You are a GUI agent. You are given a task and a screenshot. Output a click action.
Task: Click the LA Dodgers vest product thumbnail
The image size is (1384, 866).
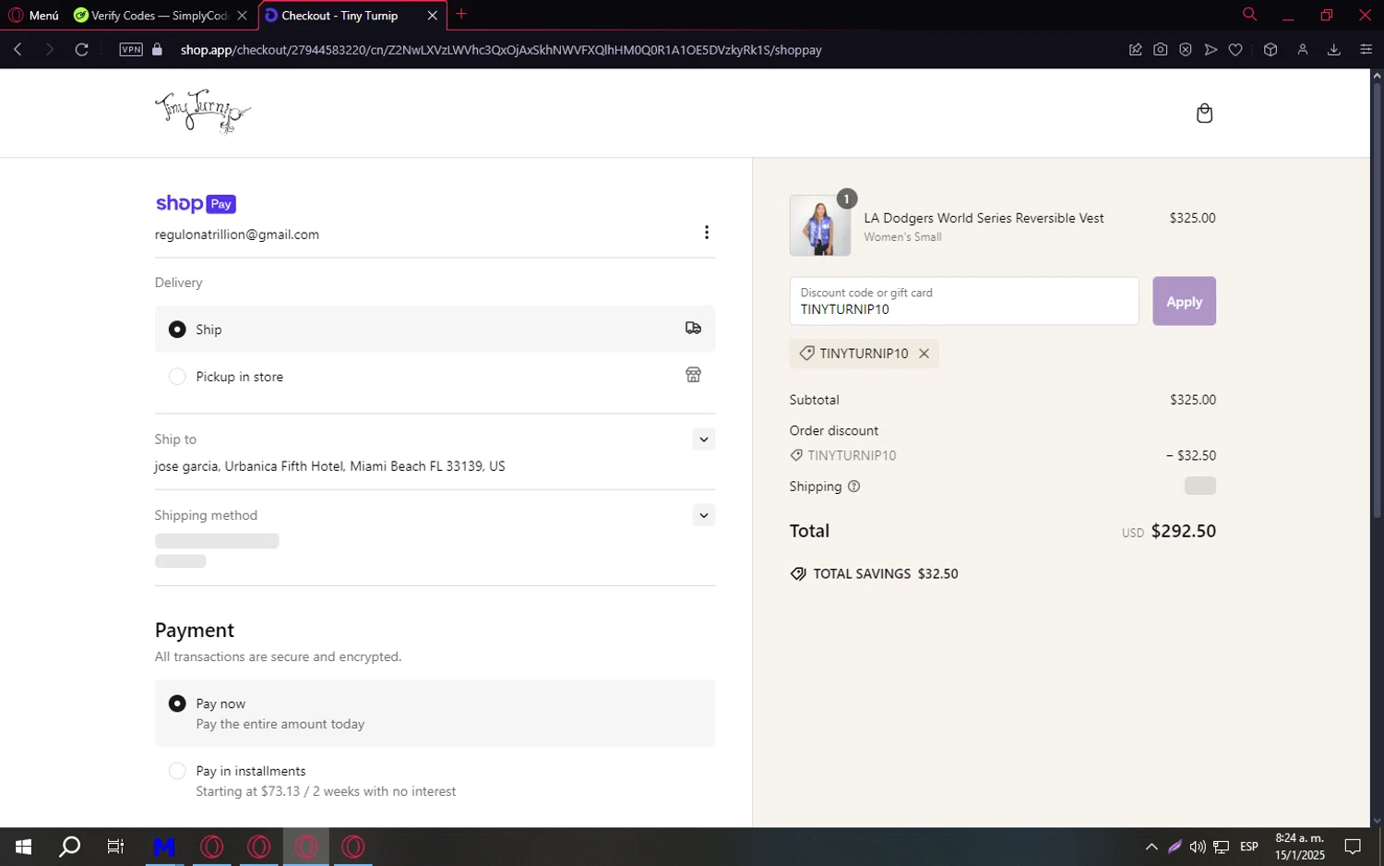(819, 225)
